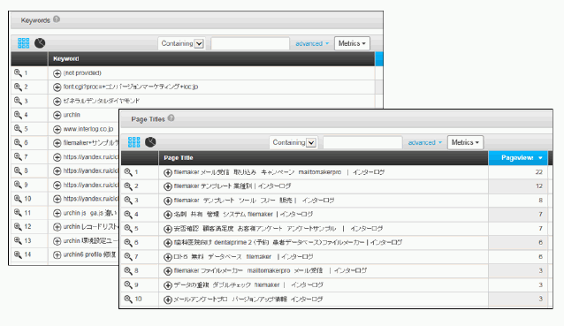
Task: Open advanced filter link in Page Titles panel
Action: 424,143
